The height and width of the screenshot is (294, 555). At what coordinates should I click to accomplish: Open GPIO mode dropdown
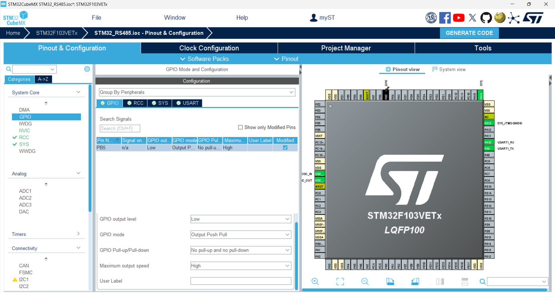(241, 235)
